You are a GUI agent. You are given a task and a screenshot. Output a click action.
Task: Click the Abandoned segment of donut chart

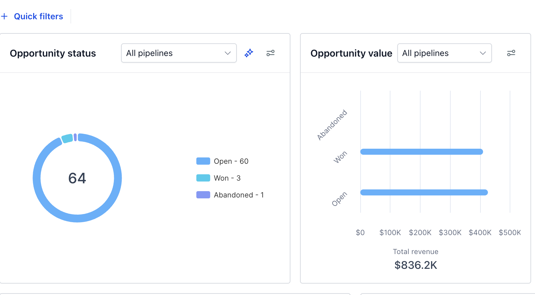(x=75, y=137)
